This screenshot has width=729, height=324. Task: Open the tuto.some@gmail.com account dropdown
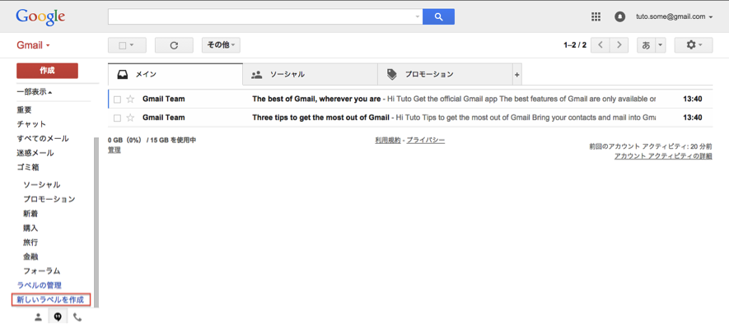pyautogui.click(x=674, y=16)
